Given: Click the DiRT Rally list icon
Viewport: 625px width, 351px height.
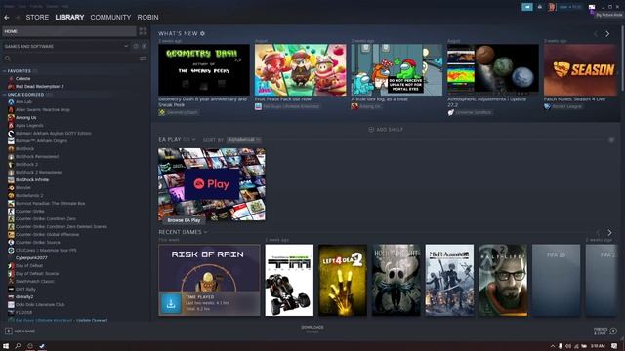Looking at the screenshot, I should tap(11, 289).
